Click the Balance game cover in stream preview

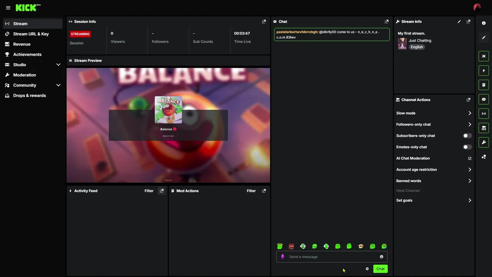(x=168, y=110)
